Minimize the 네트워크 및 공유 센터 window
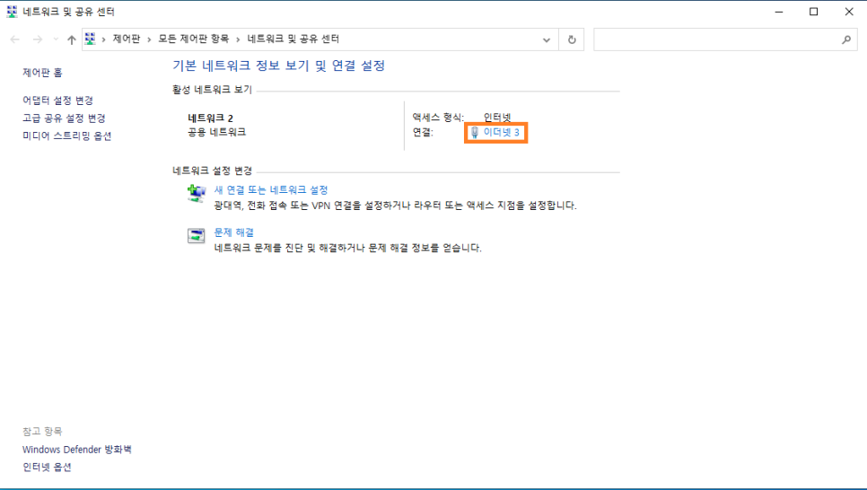867x490 pixels. 779,12
